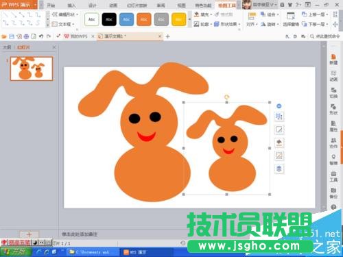Click the Print preview page icon
Screen dimensions: 343x257
tap(34, 36)
